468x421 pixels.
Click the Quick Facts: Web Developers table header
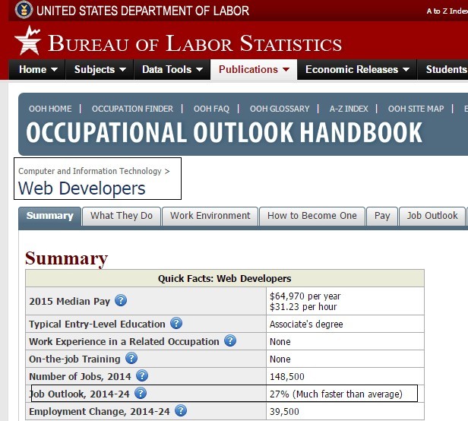point(224,278)
